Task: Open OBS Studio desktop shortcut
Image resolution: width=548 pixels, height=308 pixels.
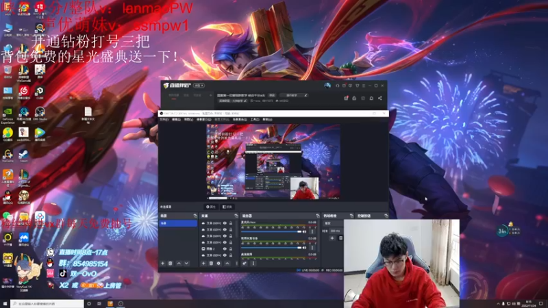Action: [40, 114]
